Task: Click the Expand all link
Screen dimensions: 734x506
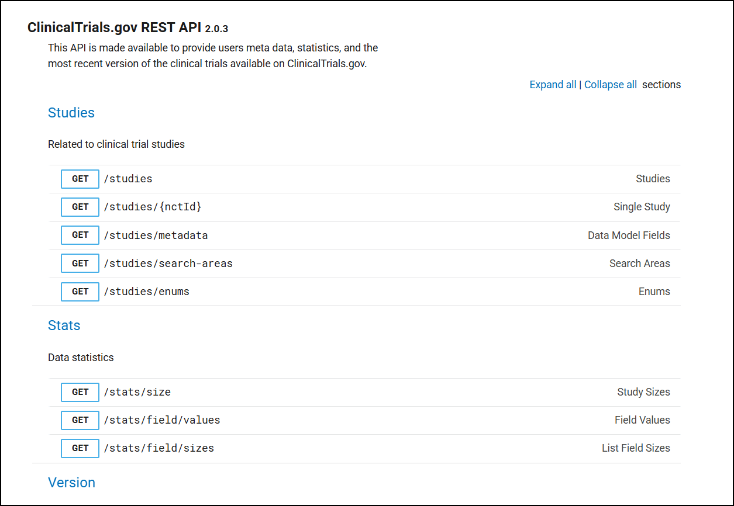Action: pyautogui.click(x=553, y=85)
